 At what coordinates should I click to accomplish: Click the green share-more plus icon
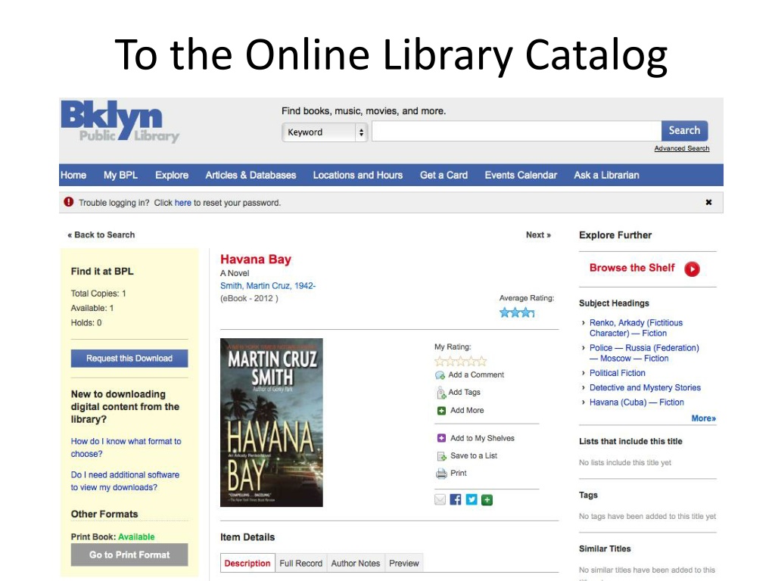(x=487, y=500)
